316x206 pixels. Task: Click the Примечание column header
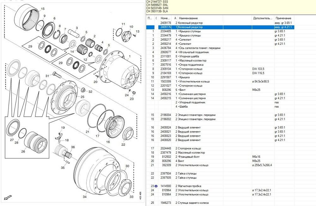[283, 18]
